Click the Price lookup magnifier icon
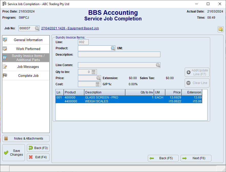Viewport: 226px width, 172px height. 98,78
